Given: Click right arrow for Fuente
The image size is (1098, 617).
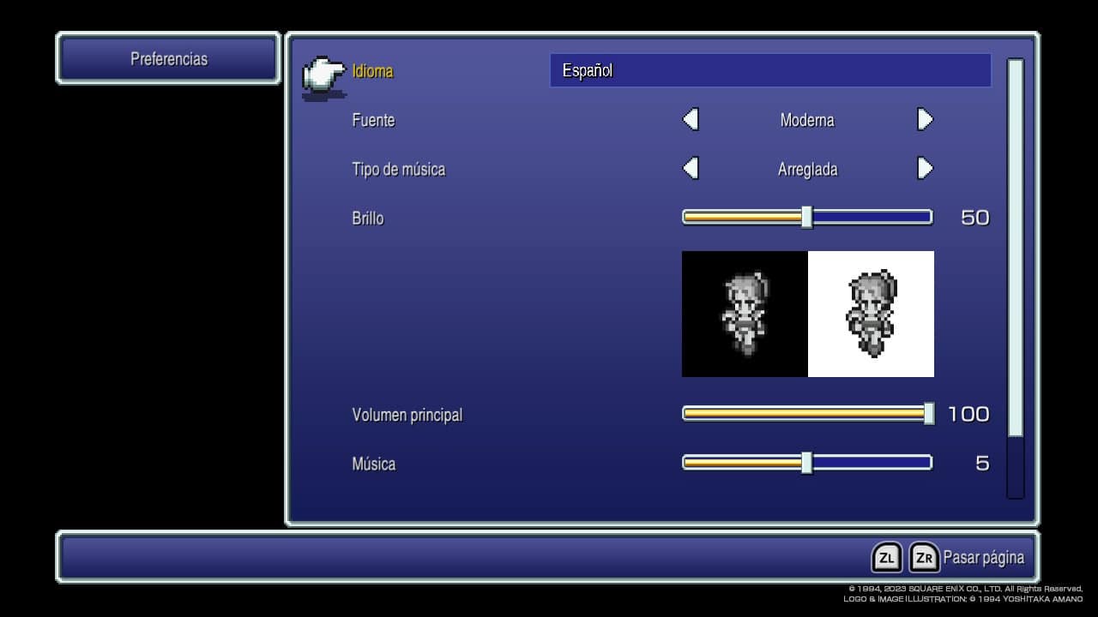Looking at the screenshot, I should [x=925, y=119].
